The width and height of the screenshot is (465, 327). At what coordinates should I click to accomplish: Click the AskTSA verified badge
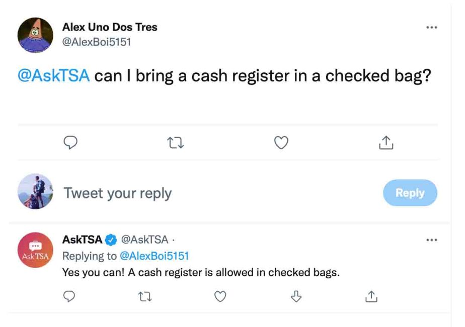tap(111, 240)
